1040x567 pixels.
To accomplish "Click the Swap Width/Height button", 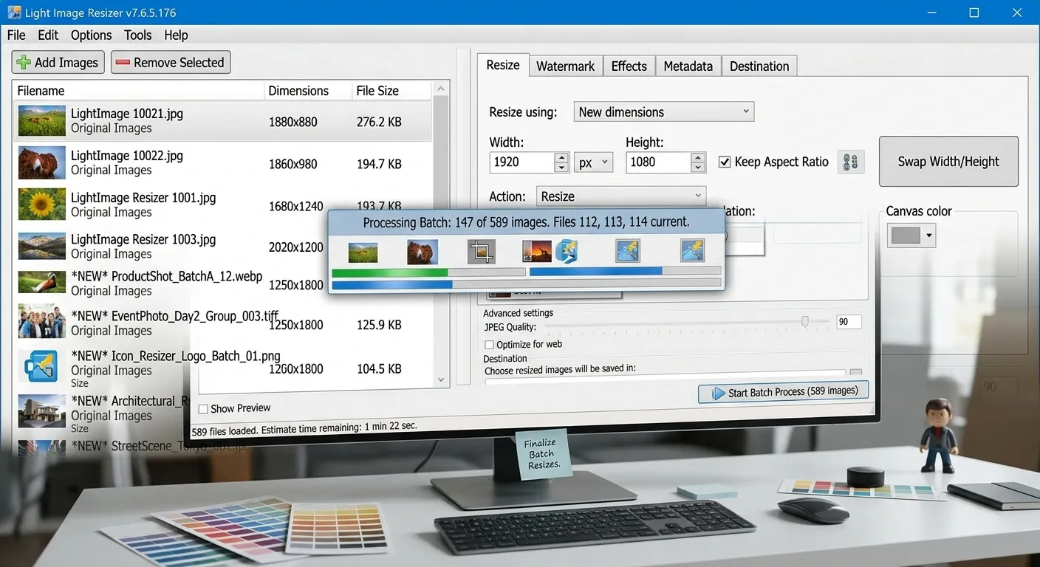I will [948, 162].
